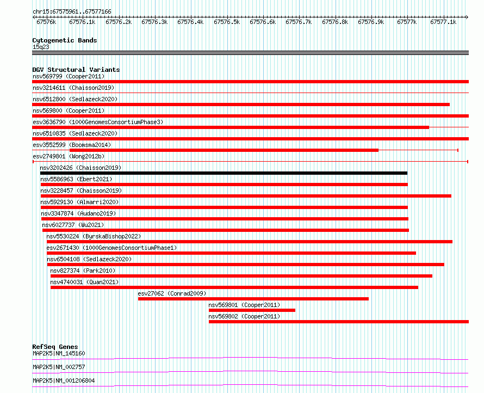Click the thin line of esv2749801

pyautogui.click(x=251, y=162)
